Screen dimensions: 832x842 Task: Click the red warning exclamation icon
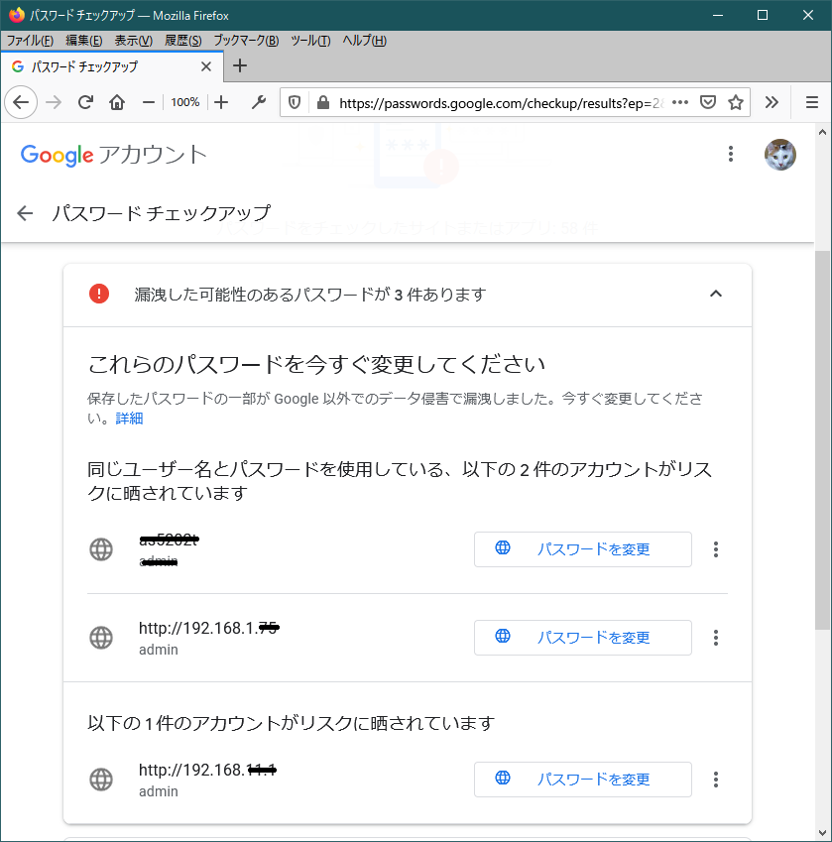(x=99, y=294)
